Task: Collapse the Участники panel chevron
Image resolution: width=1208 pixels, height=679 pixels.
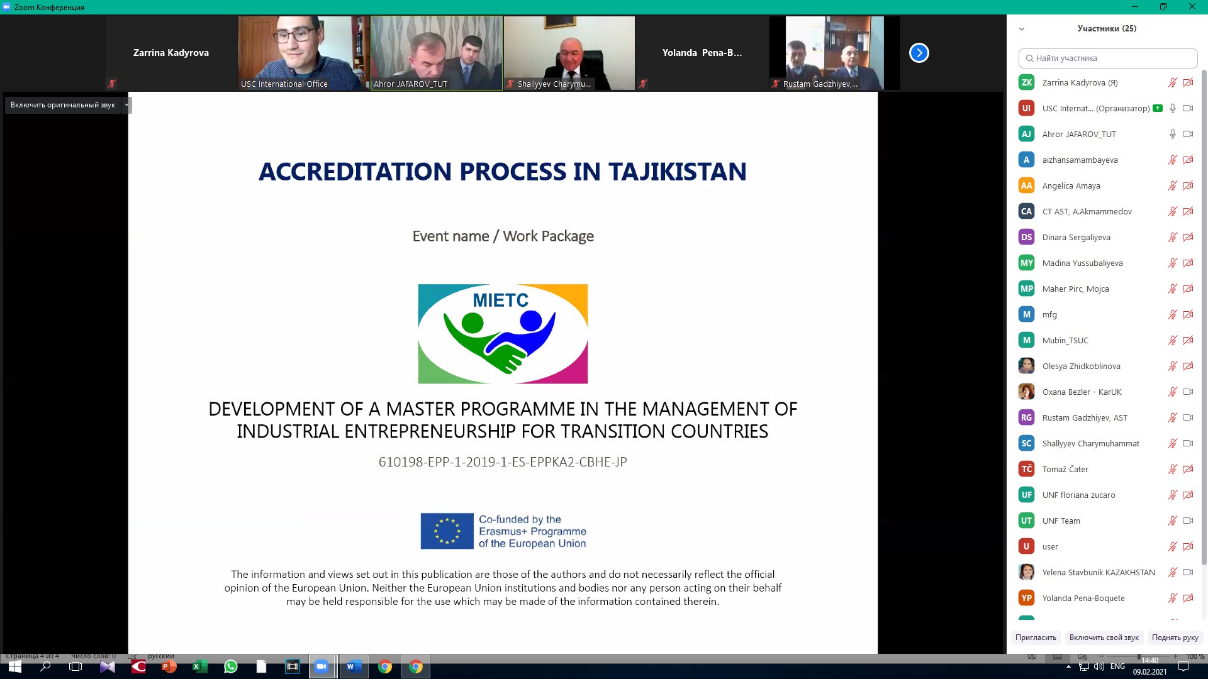Action: click(1022, 29)
